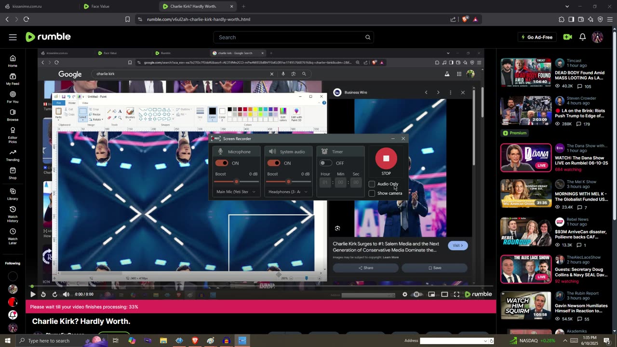The image size is (617, 347).
Task: Reload the current browser page
Action: click(26, 19)
